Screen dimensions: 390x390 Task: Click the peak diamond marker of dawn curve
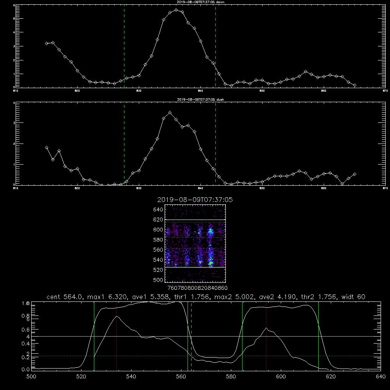click(176, 10)
